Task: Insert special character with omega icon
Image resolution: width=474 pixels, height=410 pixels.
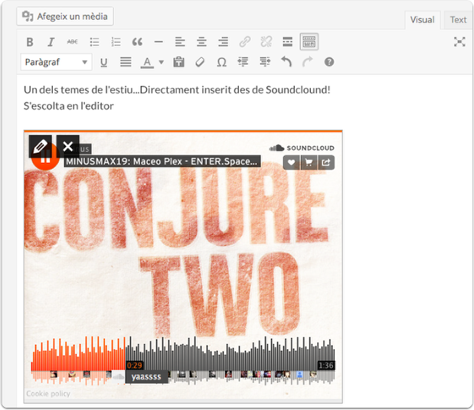Action: [x=221, y=62]
